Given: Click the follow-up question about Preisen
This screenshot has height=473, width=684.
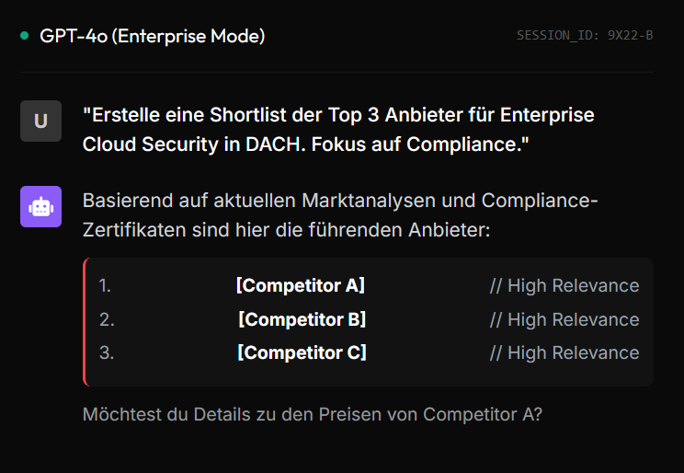Looking at the screenshot, I should point(312,414).
